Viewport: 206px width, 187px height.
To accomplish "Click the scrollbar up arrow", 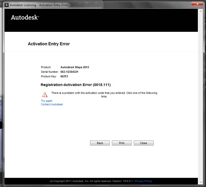I will pyautogui.click(x=201, y=11).
